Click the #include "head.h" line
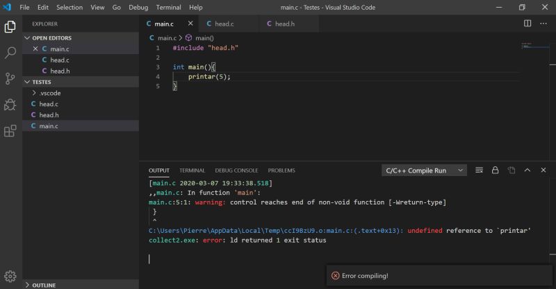556x289 pixels. (x=205, y=48)
